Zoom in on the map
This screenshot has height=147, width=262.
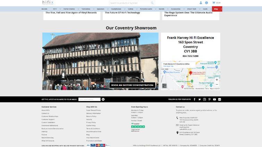217,80
